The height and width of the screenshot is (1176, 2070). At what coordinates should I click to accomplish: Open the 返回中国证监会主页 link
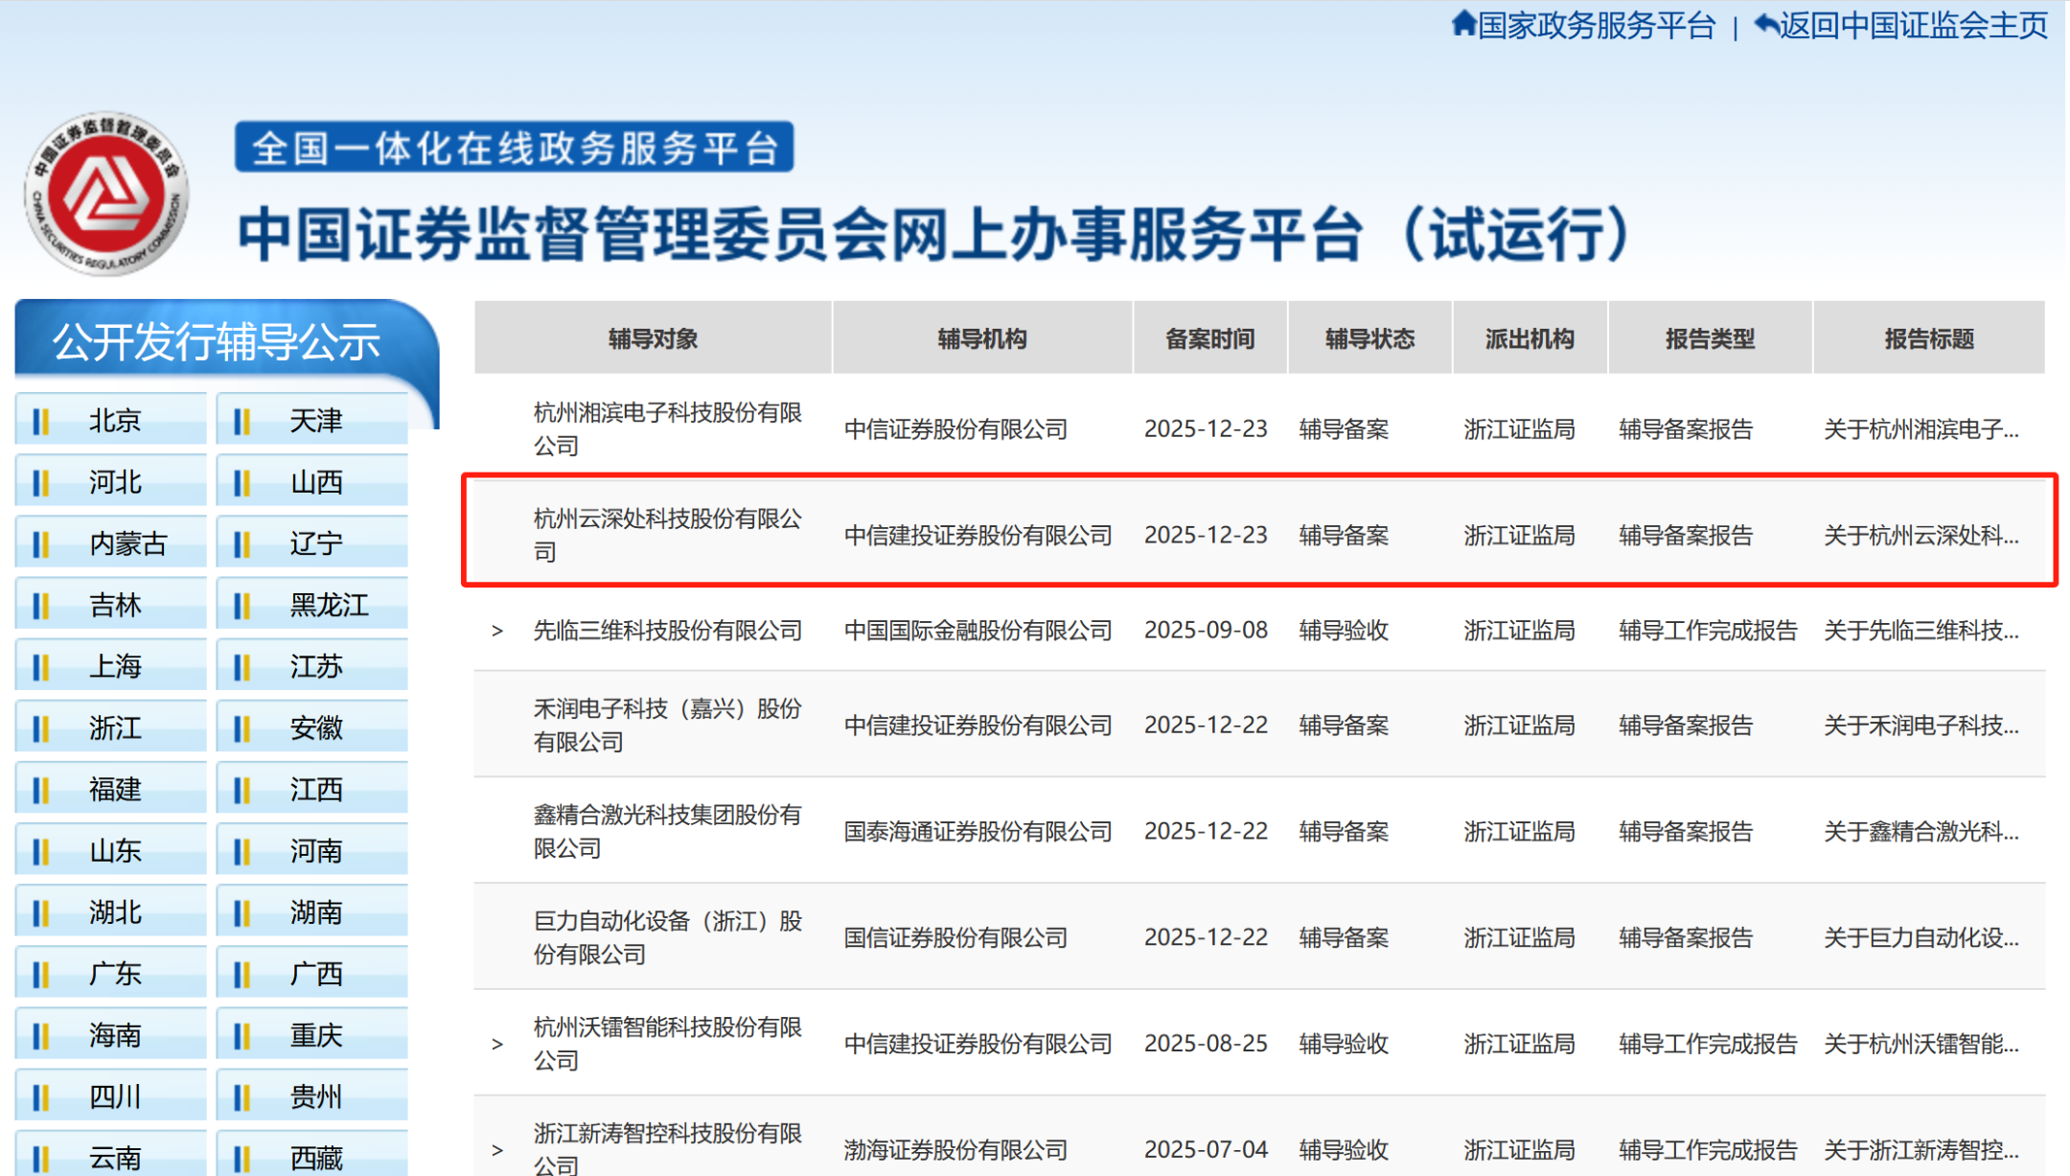tap(1913, 26)
